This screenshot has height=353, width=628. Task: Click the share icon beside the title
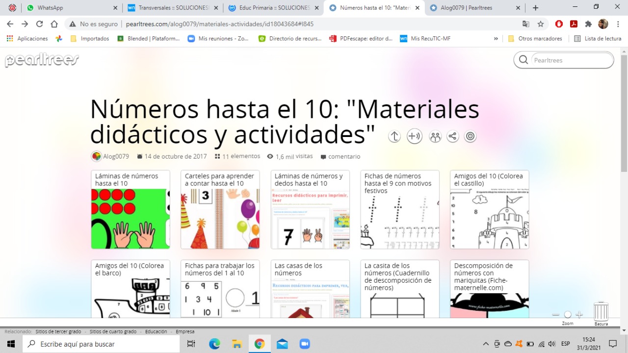pos(452,136)
